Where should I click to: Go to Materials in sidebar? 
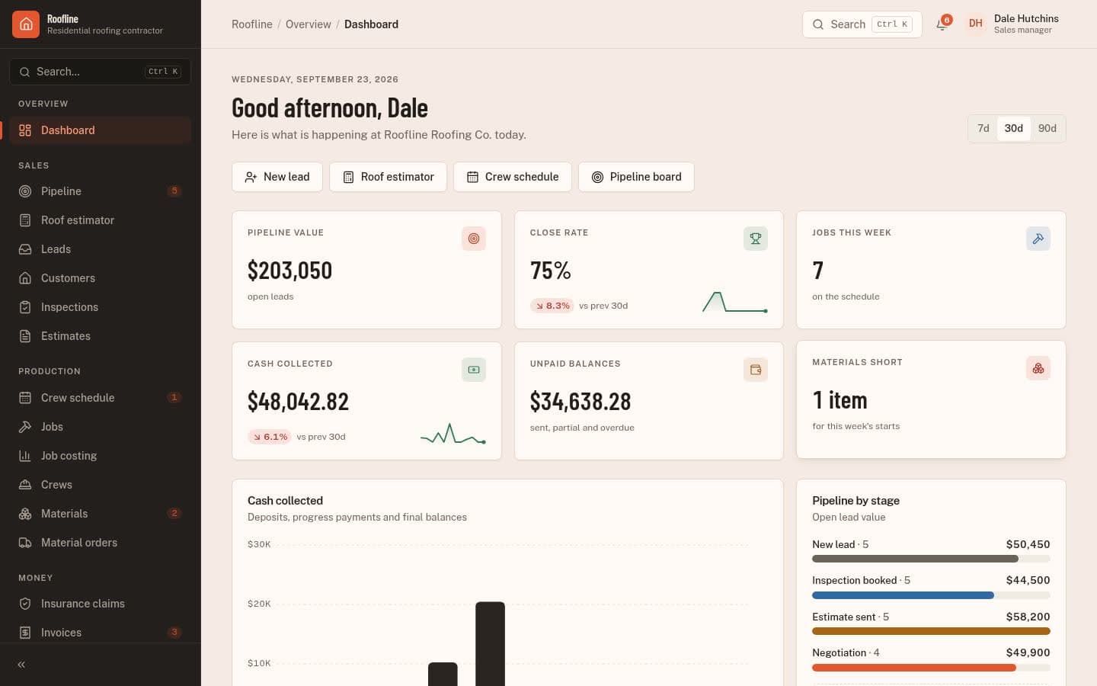100,514
